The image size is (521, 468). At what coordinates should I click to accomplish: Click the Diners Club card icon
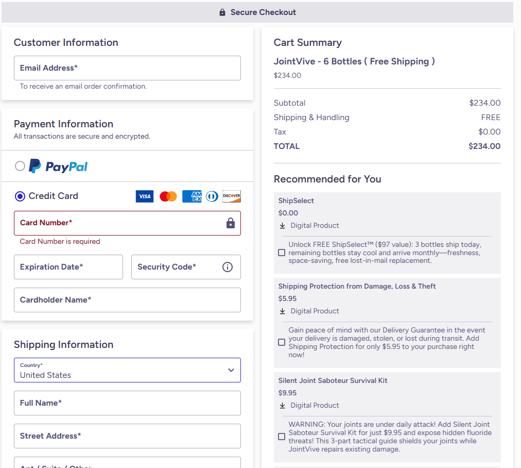212,196
